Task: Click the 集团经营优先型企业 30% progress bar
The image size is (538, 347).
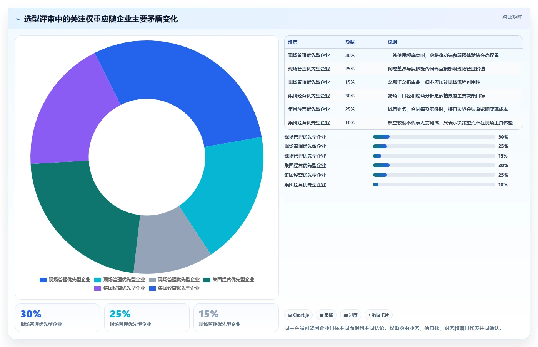Action: (x=434, y=165)
